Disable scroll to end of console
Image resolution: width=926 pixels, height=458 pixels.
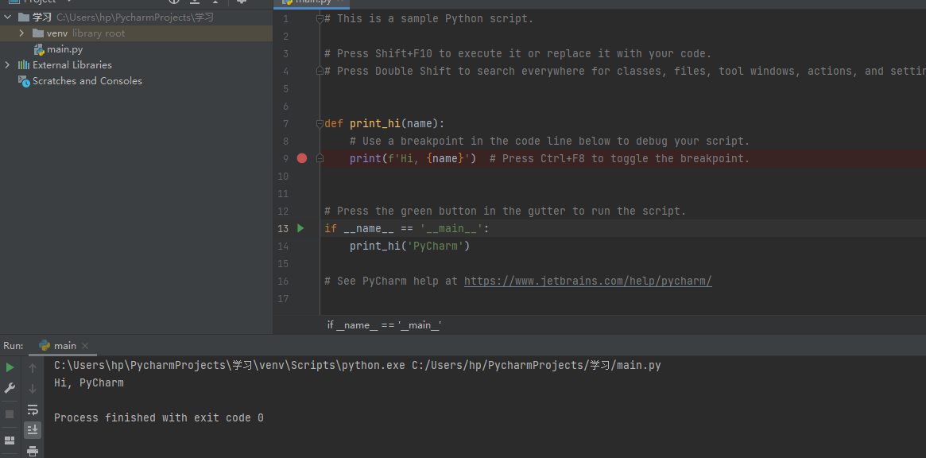[x=33, y=430]
